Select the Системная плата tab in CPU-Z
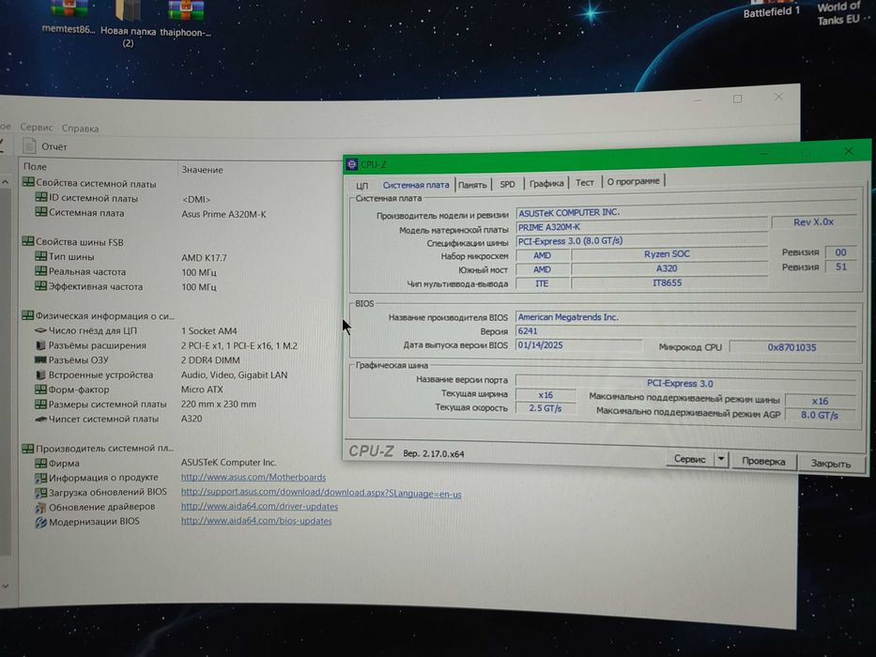 416,184
